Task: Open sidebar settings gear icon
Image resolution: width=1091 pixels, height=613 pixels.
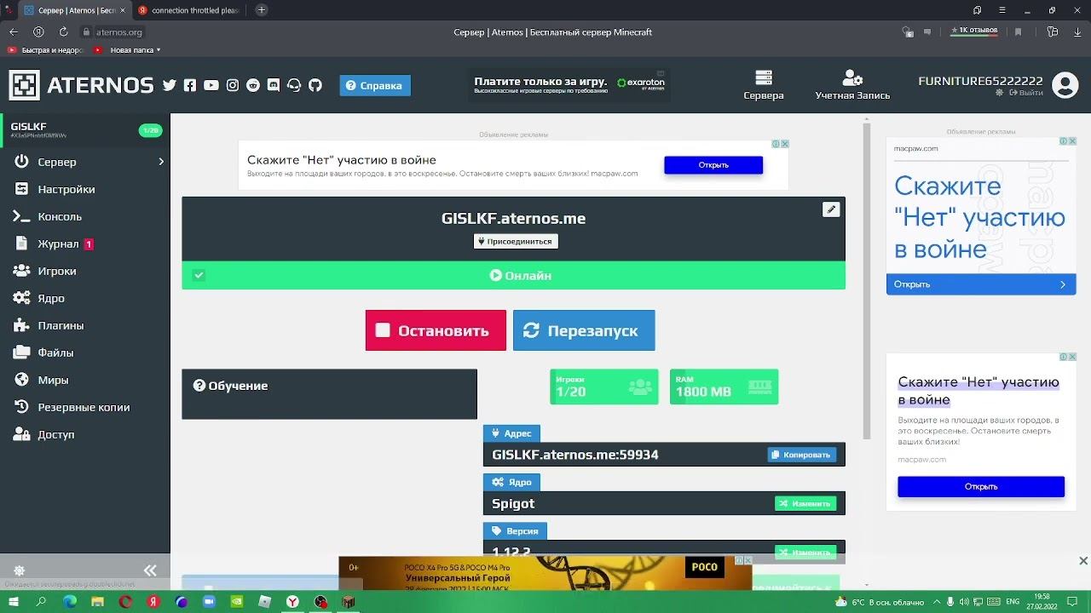Action: [20, 570]
